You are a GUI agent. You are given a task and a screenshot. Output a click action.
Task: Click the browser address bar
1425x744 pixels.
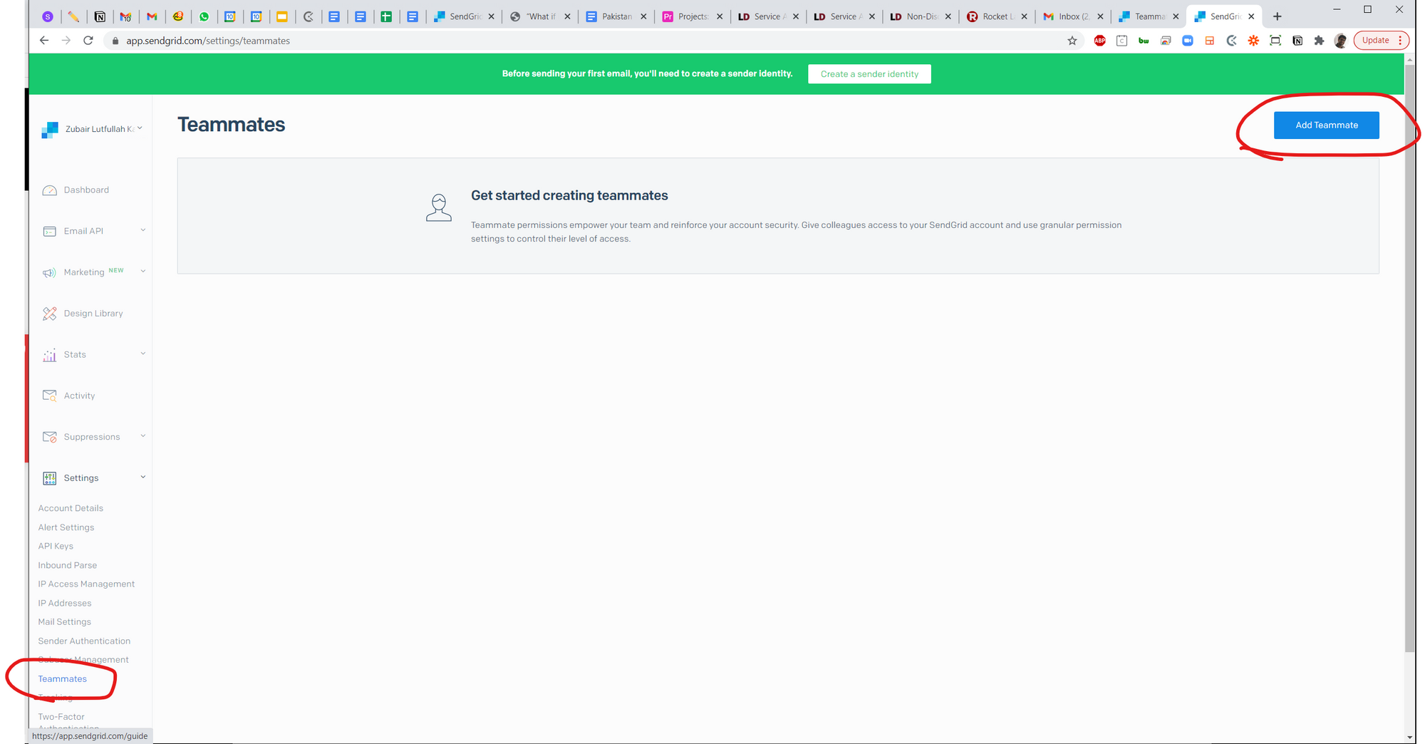click(570, 41)
